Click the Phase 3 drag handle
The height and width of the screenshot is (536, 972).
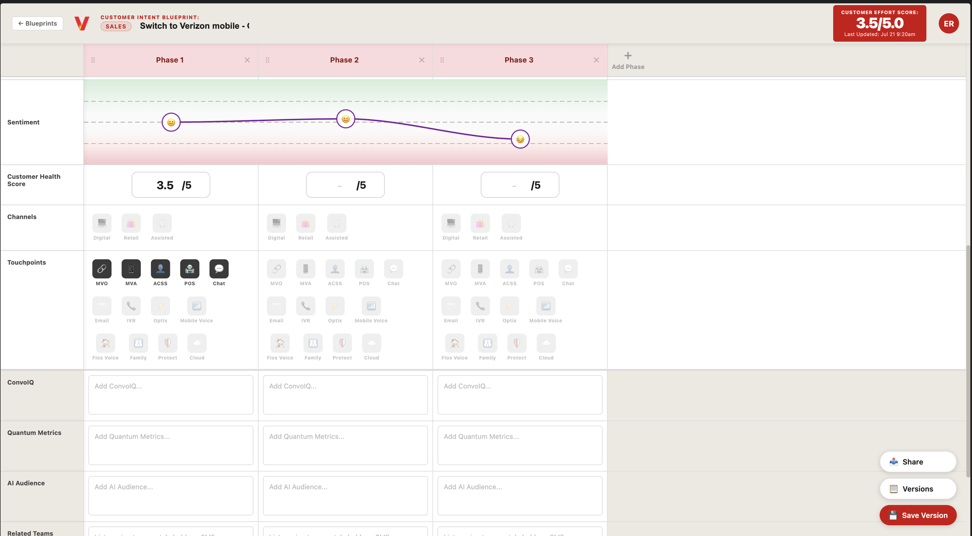[442, 60]
